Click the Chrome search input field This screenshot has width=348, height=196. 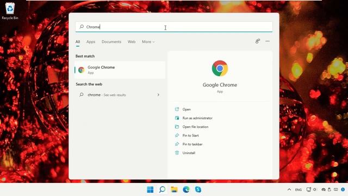[174, 27]
